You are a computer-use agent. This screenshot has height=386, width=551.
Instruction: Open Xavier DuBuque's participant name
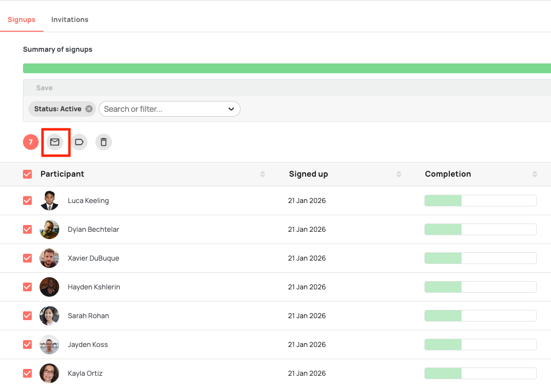click(x=93, y=258)
